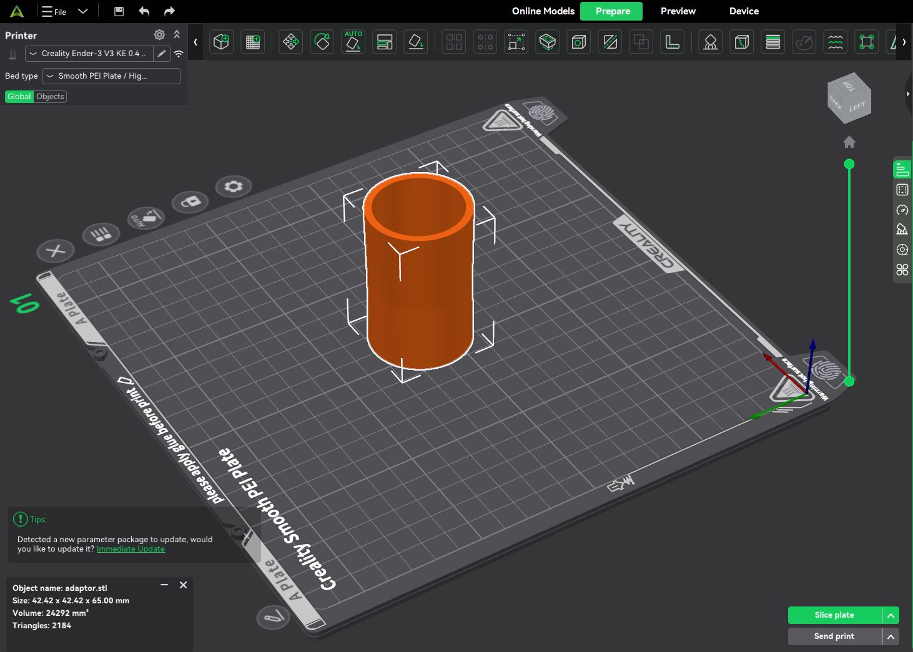The image size is (913, 652).
Task: Select the Rotate tool icon
Action: tap(322, 42)
